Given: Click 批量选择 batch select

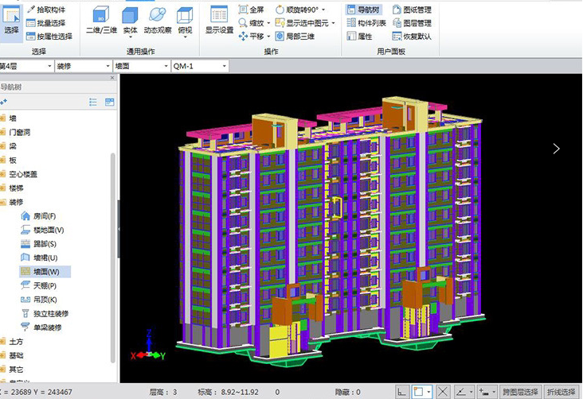Looking at the screenshot, I should click(46, 23).
